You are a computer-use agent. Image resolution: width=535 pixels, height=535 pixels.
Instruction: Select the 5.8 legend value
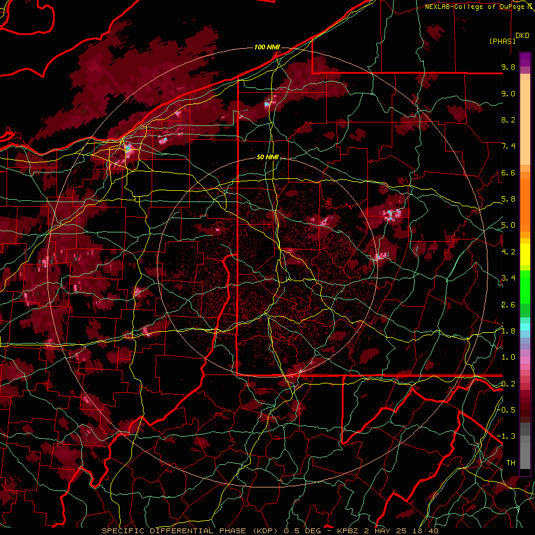point(508,199)
